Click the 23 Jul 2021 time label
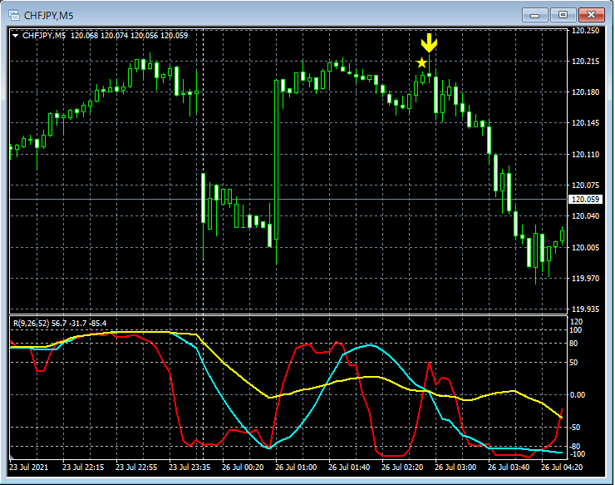This screenshot has width=615, height=485. click(28, 468)
